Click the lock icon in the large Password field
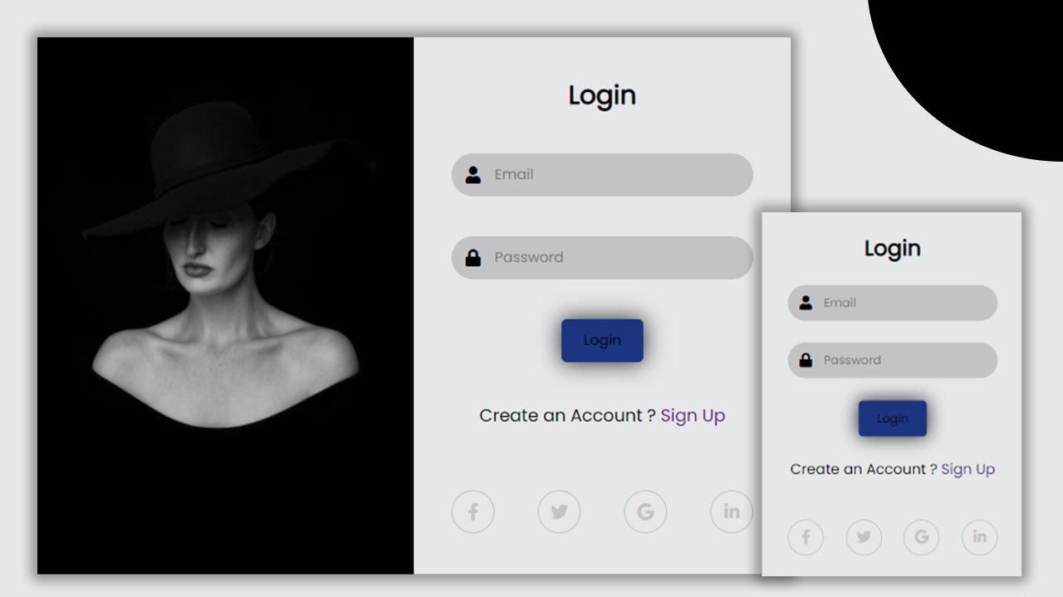Screen dimensions: 1063x597 473,258
